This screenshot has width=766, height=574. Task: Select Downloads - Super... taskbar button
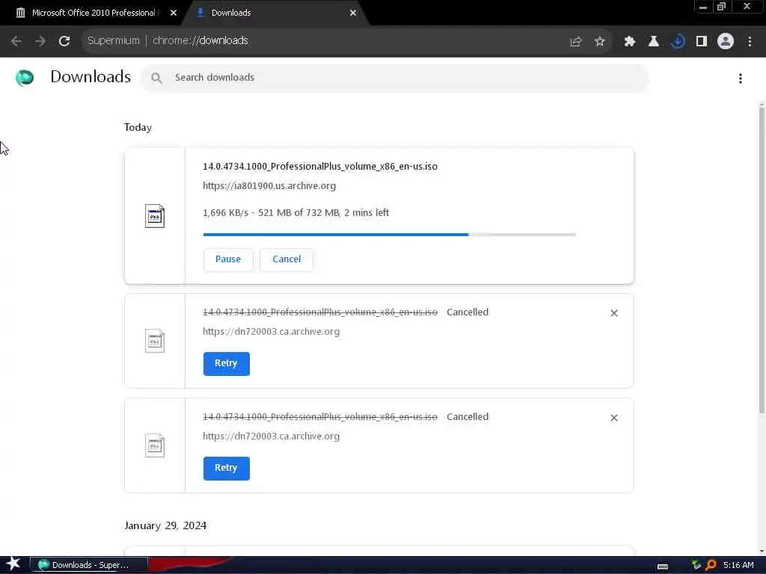(88, 565)
